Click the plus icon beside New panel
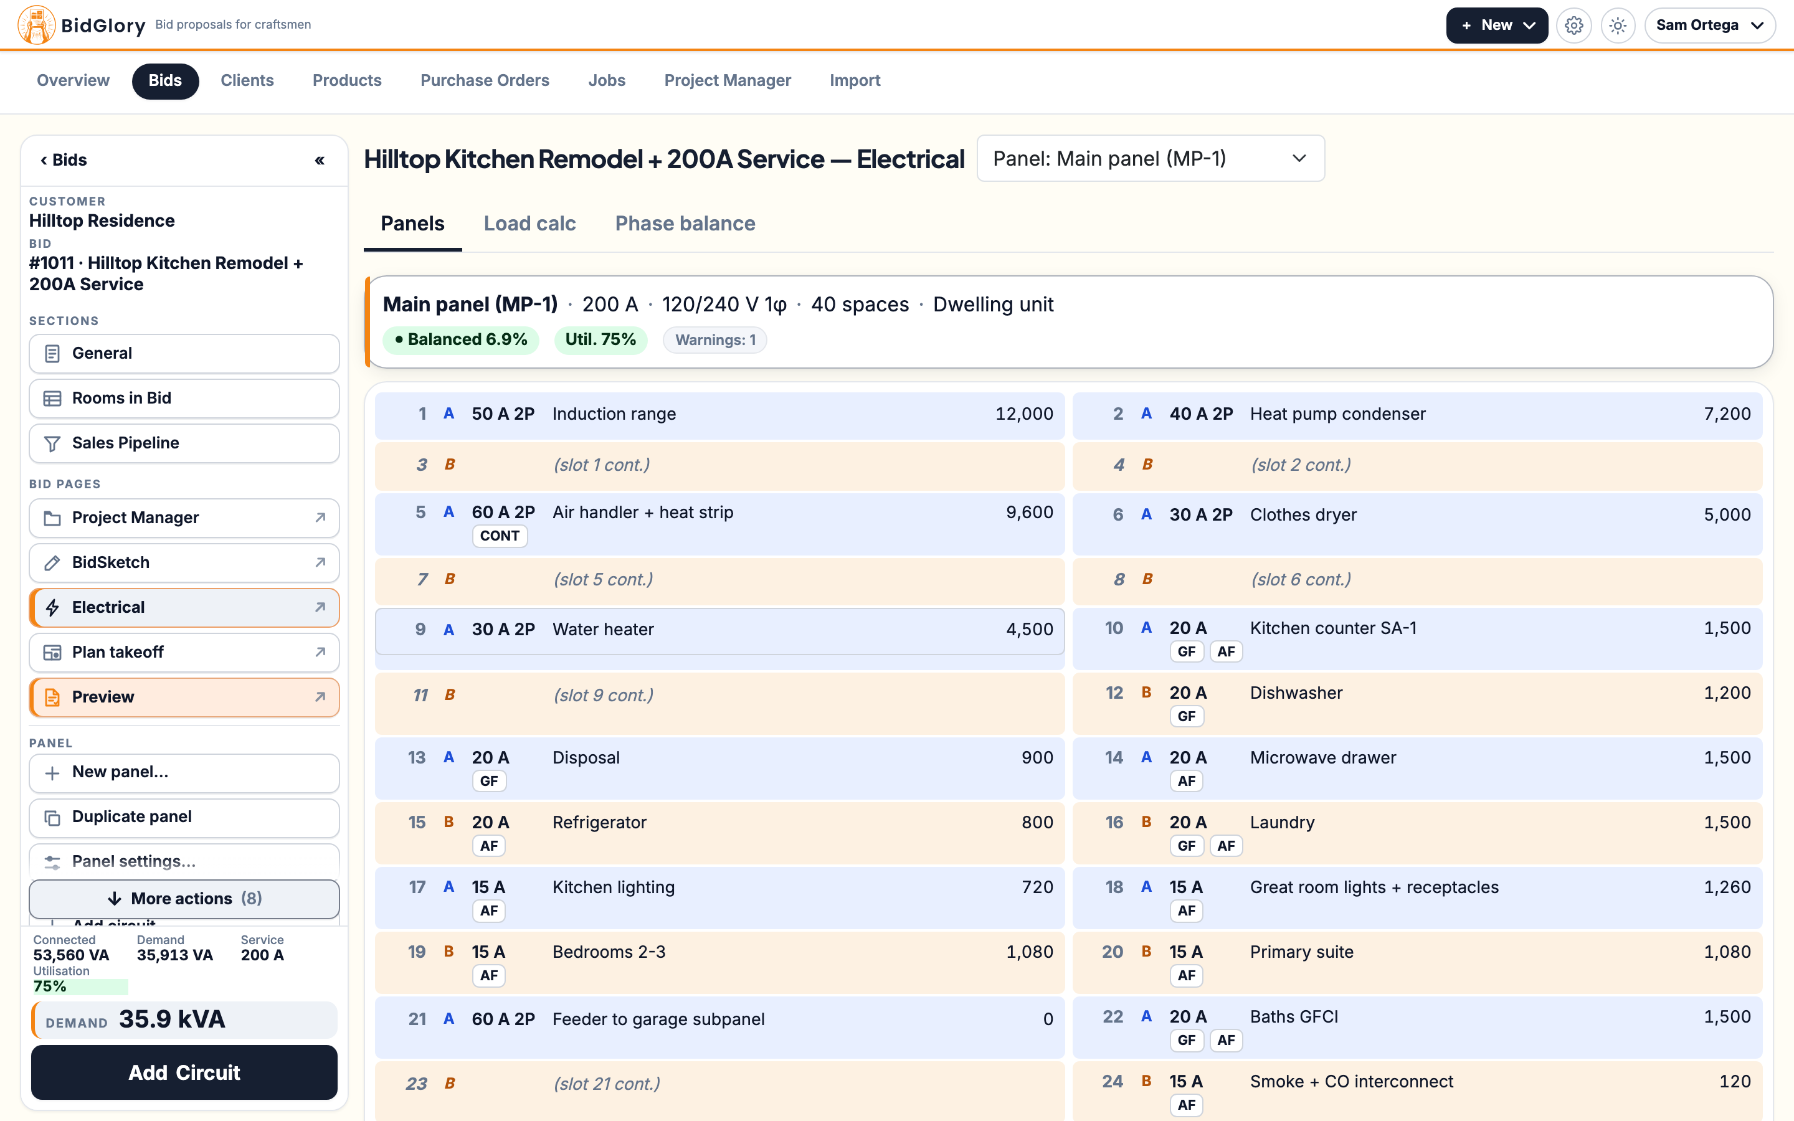The height and width of the screenshot is (1121, 1794). tap(52, 772)
